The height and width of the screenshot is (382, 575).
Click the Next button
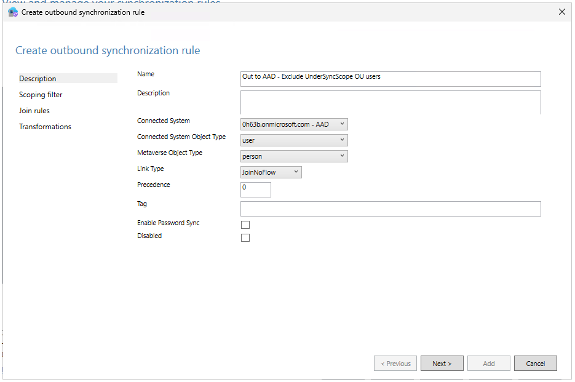click(x=442, y=363)
